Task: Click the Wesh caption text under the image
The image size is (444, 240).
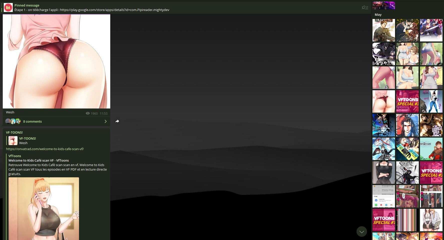Action: coord(10,112)
